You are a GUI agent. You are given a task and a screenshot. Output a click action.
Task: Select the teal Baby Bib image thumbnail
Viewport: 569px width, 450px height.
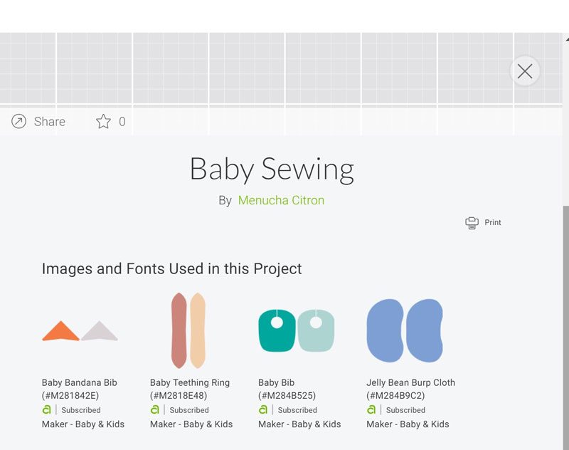[296, 330]
